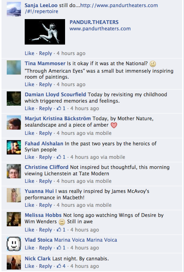184x272 pixels.
Task: Open the www.pandurtheaters.com URL under preview title
Action: [x=100, y=28]
